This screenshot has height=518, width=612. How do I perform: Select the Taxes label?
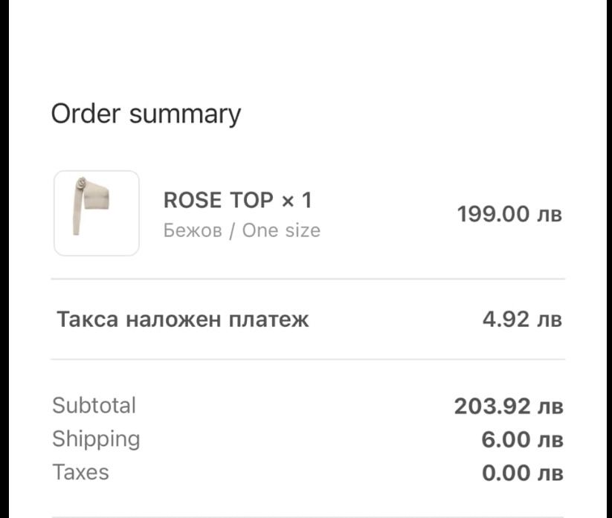[80, 473]
